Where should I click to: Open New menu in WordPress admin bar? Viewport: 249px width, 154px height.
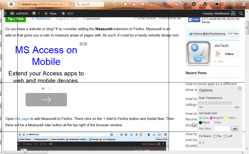pyautogui.click(x=50, y=14)
